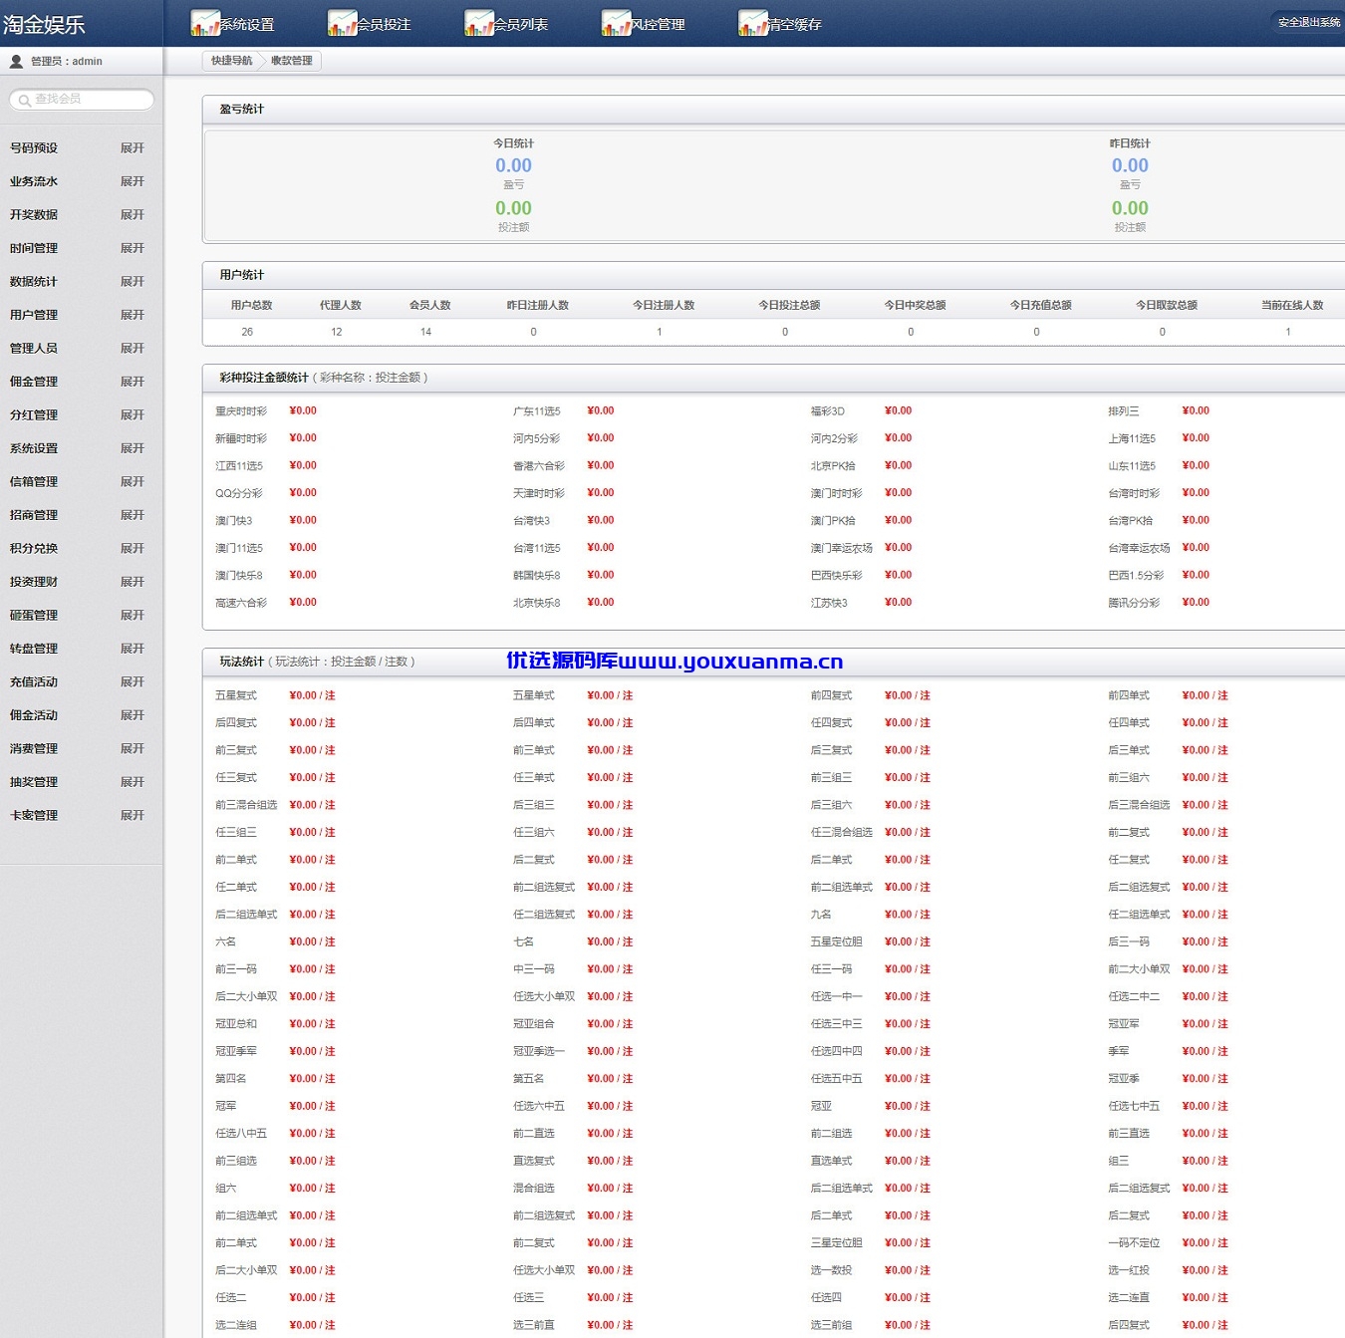This screenshot has width=1345, height=1338.
Task: Click the 会员人数 value 14
Action: point(425,332)
